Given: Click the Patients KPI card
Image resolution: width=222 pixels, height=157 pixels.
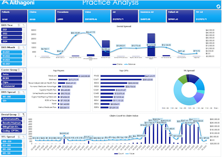Looking at the screenshot, I should pos(14,16).
